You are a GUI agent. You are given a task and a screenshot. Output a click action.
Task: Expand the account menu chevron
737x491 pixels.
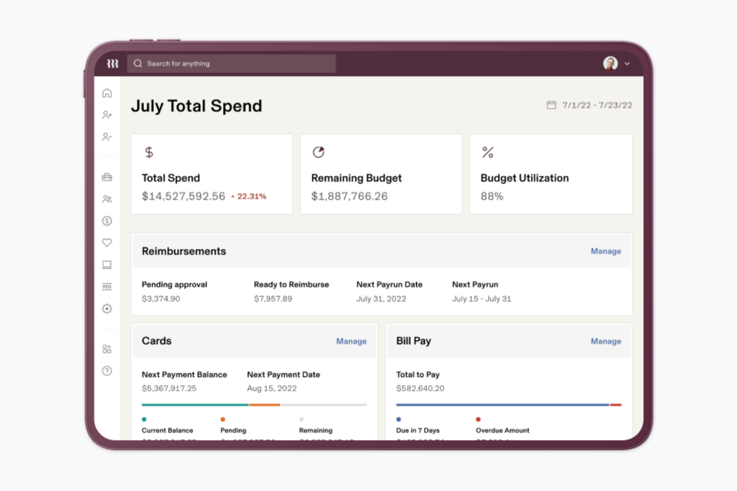pyautogui.click(x=627, y=64)
